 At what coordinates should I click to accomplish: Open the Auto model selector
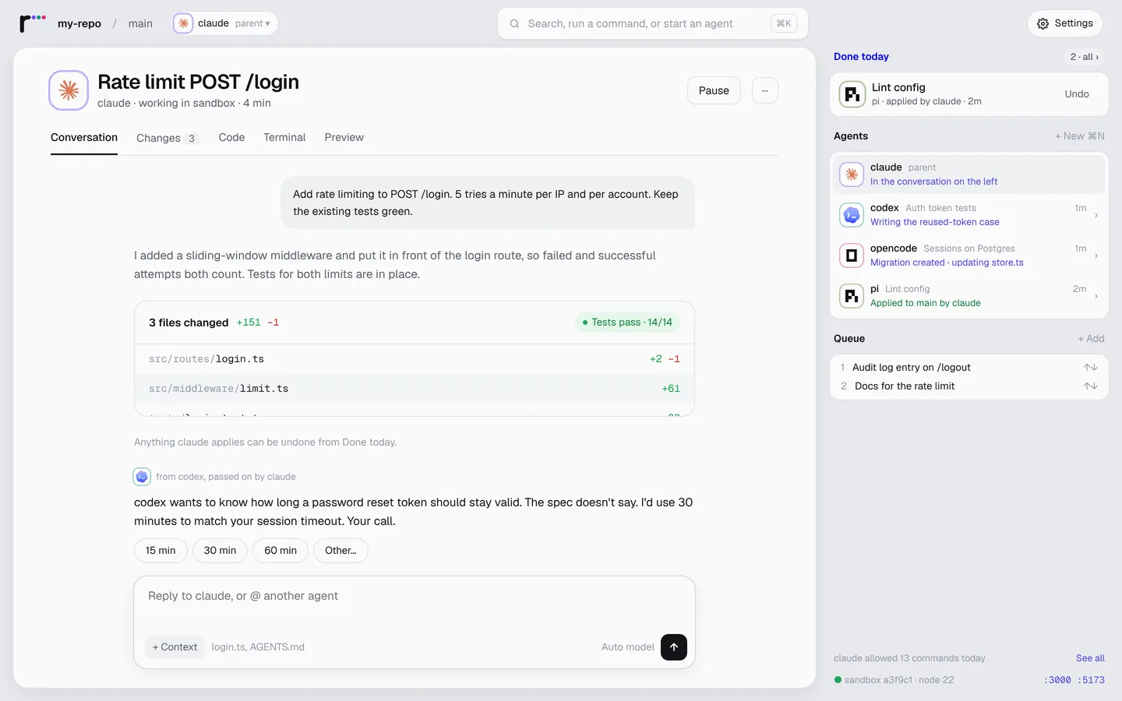tap(627, 647)
